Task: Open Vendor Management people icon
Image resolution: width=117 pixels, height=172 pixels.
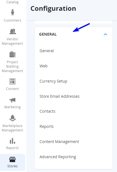Action: (13, 31)
